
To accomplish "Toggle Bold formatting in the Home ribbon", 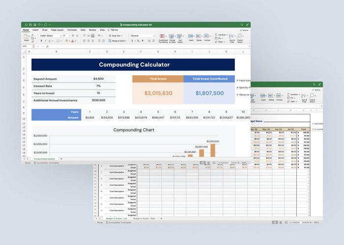I will tap(41, 41).
